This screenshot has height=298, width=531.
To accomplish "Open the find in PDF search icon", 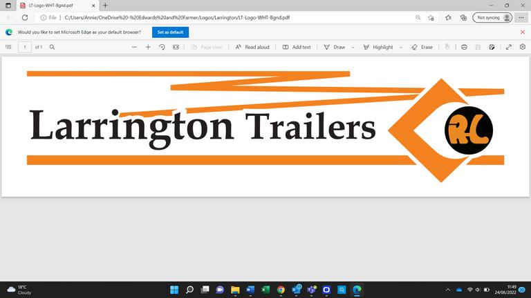I will (52, 47).
